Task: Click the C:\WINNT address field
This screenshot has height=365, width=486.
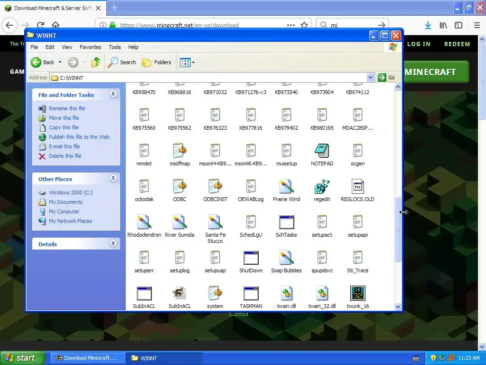Action: pyautogui.click(x=208, y=77)
